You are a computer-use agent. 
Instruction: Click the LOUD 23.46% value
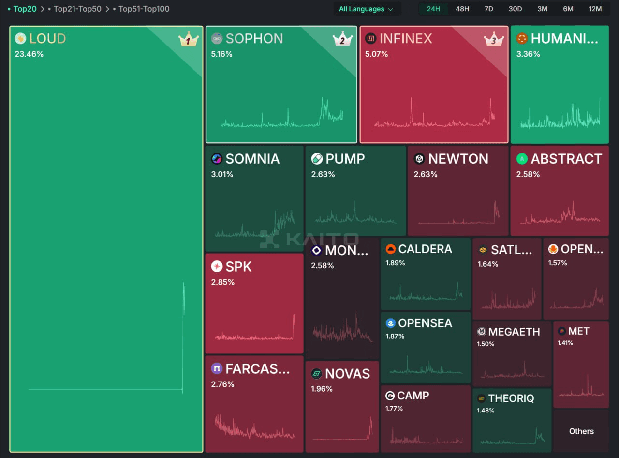coord(29,54)
